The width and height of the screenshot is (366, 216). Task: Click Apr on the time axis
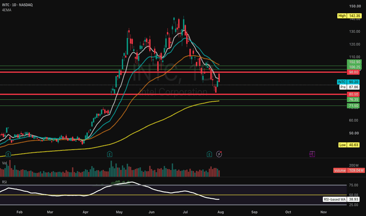pos(86,212)
